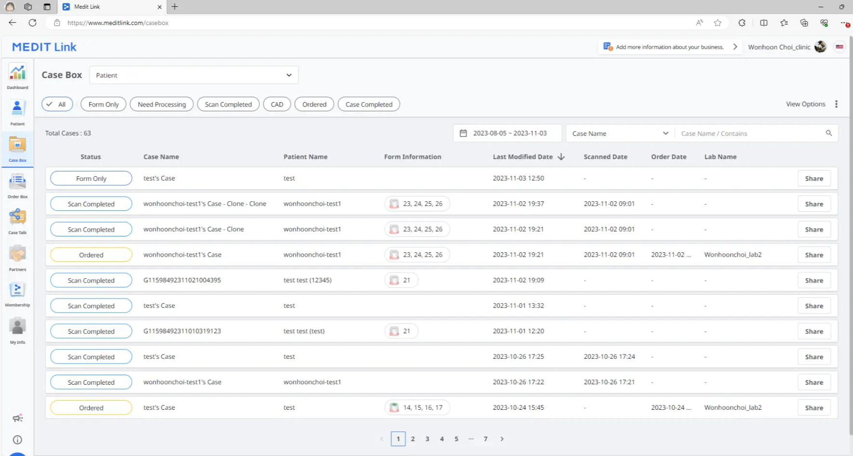
Task: Click the information circle icon
Action: (17, 440)
